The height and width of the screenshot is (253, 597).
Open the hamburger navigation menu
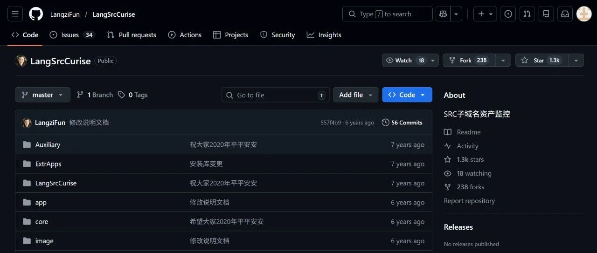(15, 14)
